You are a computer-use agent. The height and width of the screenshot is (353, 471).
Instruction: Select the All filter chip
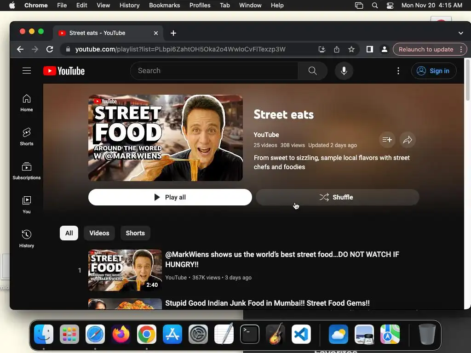pos(69,233)
